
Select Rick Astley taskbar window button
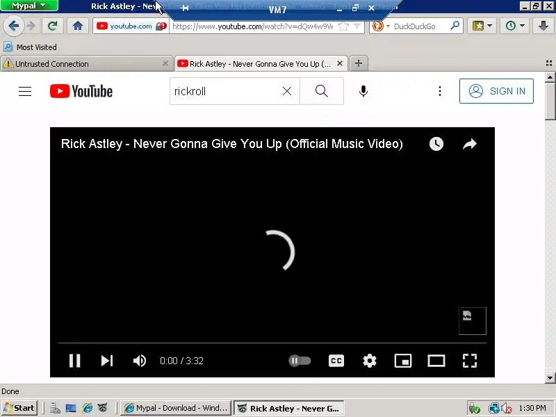pos(289,408)
